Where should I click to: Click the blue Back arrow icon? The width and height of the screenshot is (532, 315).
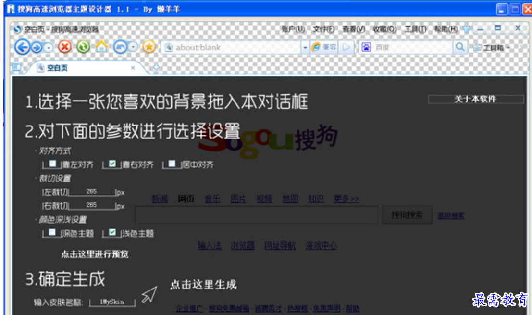(x=23, y=47)
